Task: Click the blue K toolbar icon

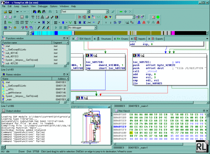Action: 85,23
